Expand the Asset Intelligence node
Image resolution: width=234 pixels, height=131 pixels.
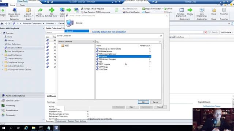(3, 55)
